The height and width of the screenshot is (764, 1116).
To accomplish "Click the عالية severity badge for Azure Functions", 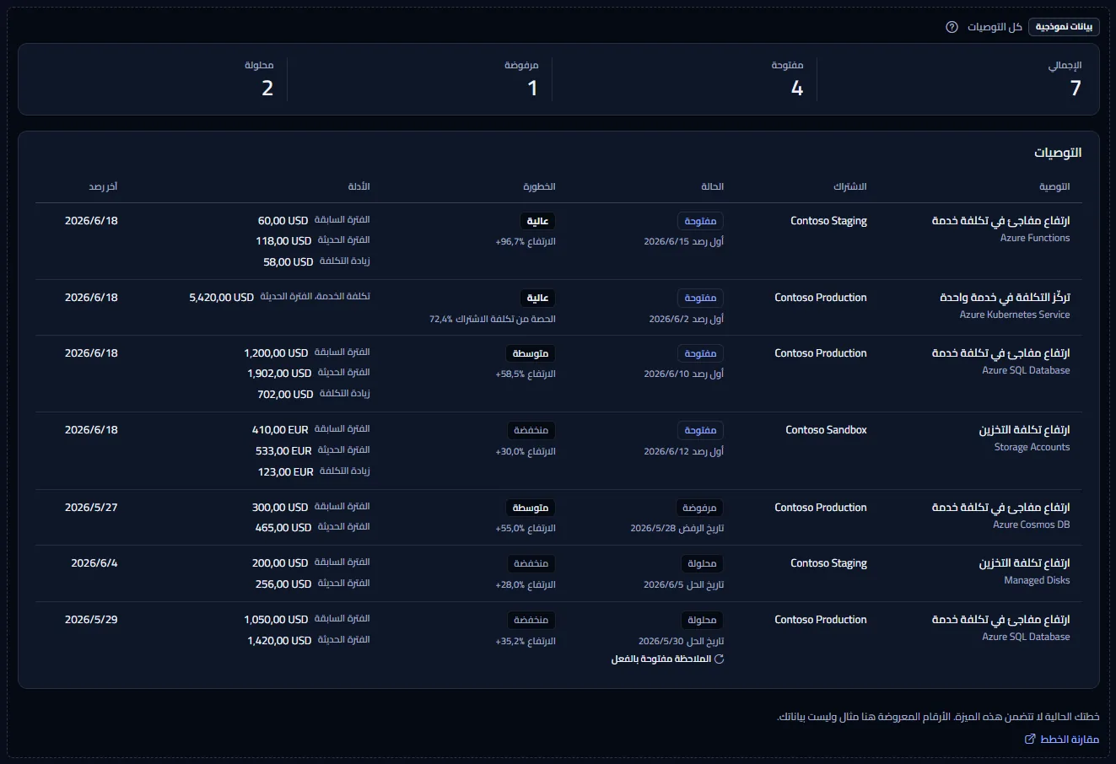I will pyautogui.click(x=537, y=221).
